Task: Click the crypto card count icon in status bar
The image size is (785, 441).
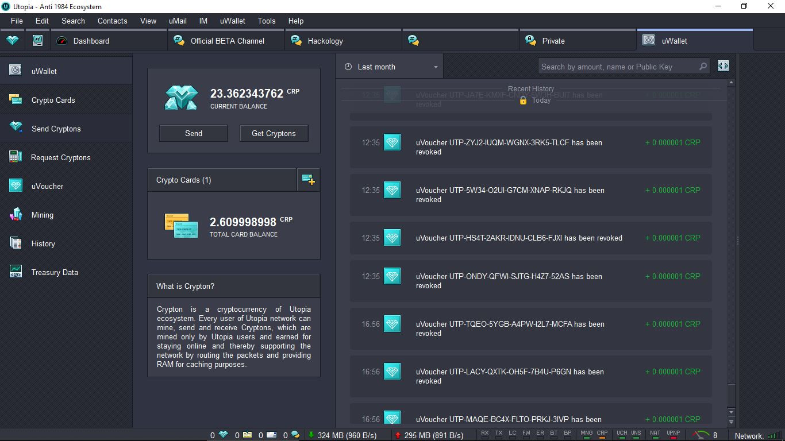Action: (x=247, y=435)
